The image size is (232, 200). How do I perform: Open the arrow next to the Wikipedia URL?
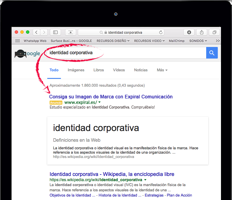[x=145, y=180]
